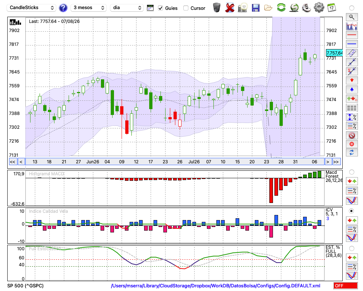Expand the dia interval dropdown
The image size is (363, 291).
click(127, 8)
